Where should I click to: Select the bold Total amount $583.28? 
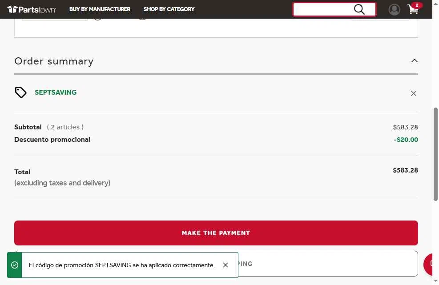405,170
